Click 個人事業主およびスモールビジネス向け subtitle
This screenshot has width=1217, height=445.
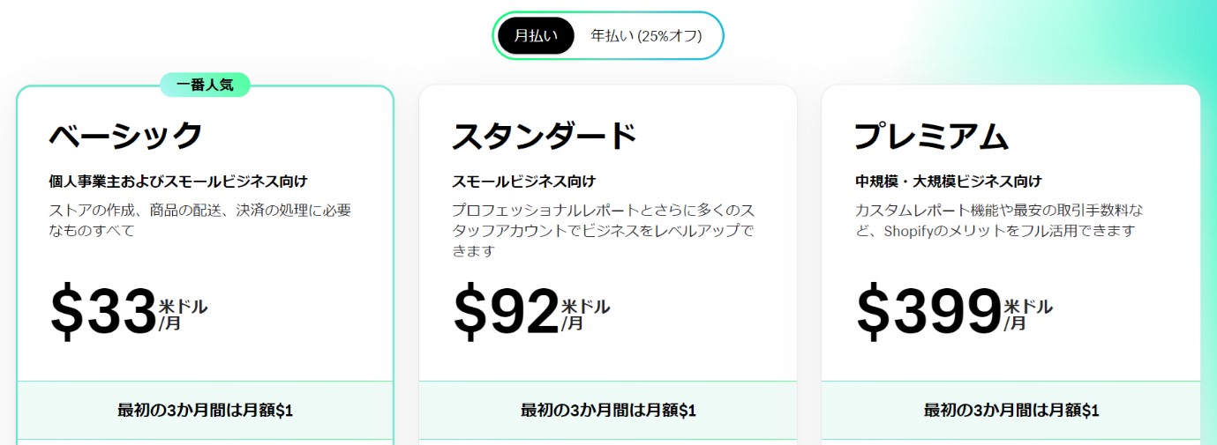pos(178,182)
